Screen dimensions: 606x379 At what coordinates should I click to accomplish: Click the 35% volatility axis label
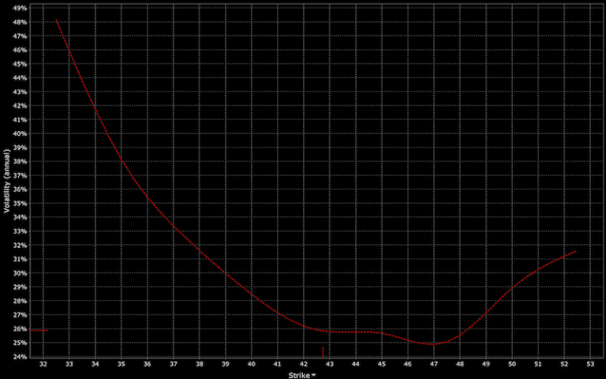pos(21,204)
